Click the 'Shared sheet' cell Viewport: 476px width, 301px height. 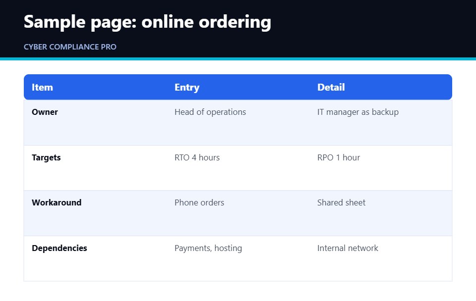point(341,202)
